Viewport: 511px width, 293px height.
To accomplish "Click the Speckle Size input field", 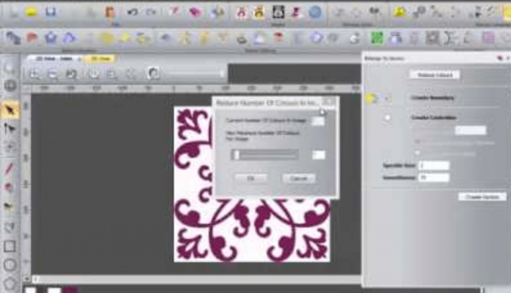I will coord(433,165).
